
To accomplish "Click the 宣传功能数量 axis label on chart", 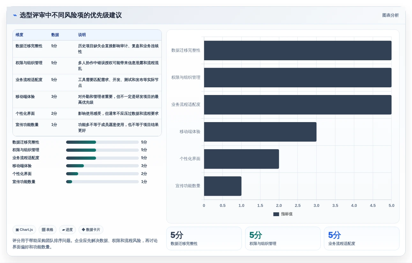I will pyautogui.click(x=188, y=186).
